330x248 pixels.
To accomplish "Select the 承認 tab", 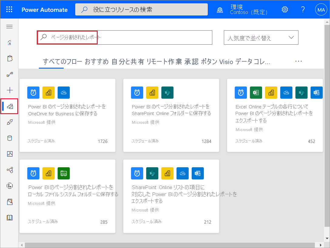I will [191, 62].
